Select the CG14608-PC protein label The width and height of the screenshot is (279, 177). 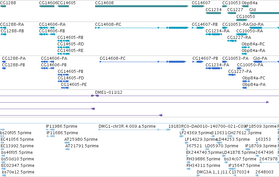113,58
